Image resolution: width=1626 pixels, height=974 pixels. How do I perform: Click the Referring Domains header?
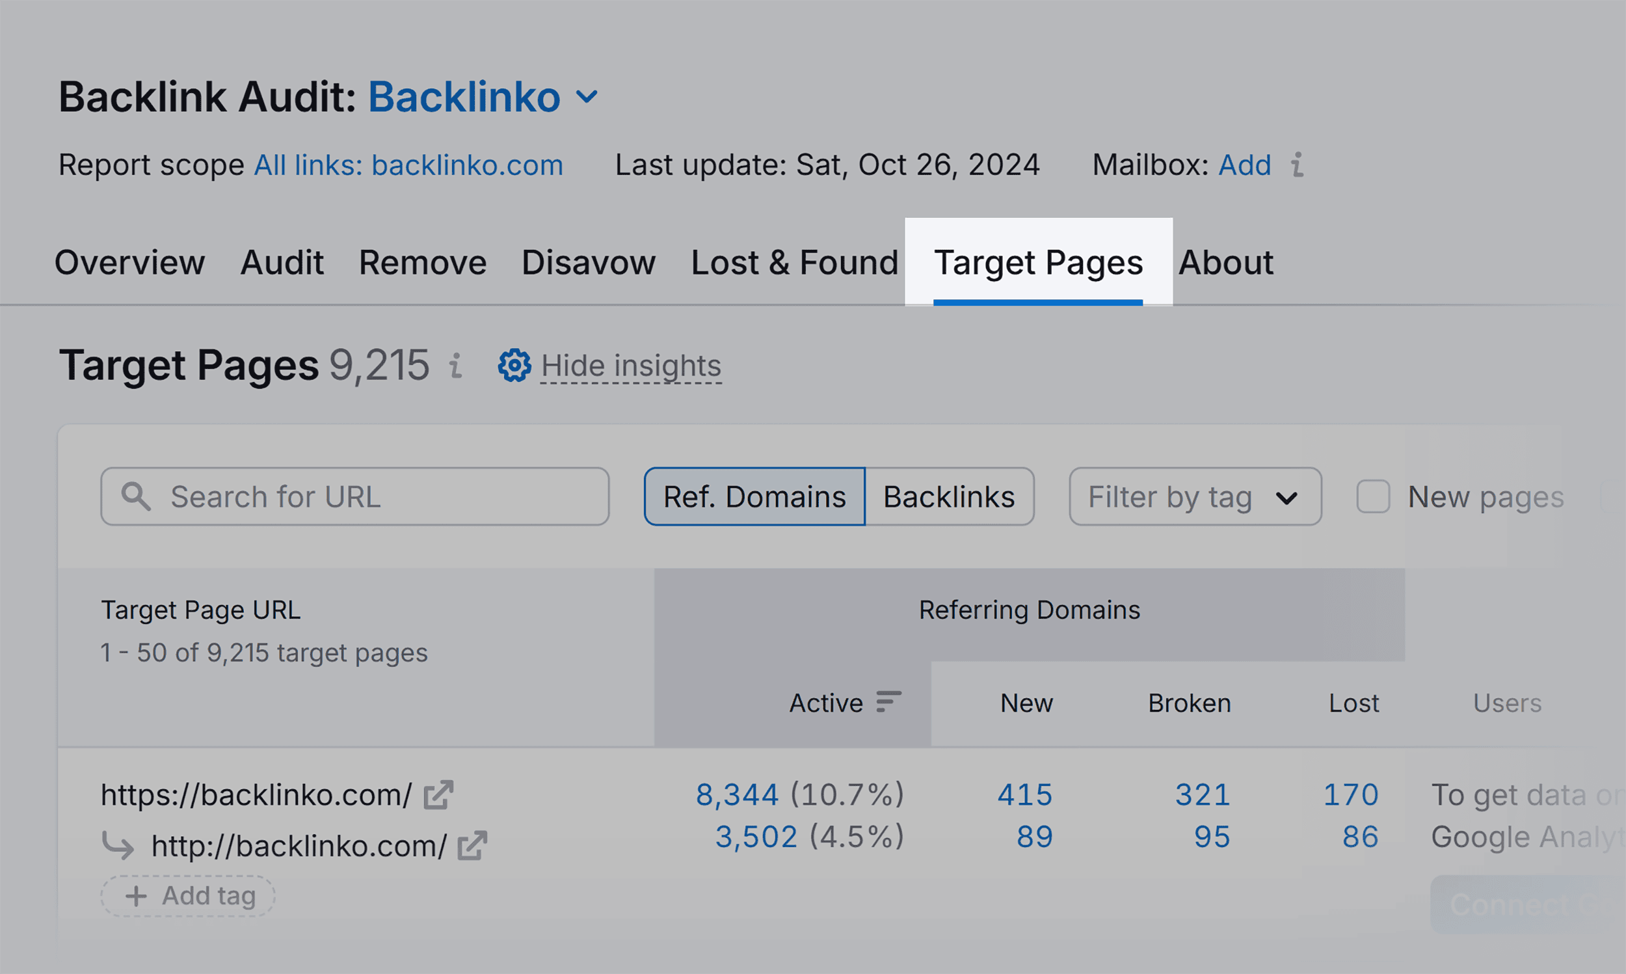coord(1029,610)
